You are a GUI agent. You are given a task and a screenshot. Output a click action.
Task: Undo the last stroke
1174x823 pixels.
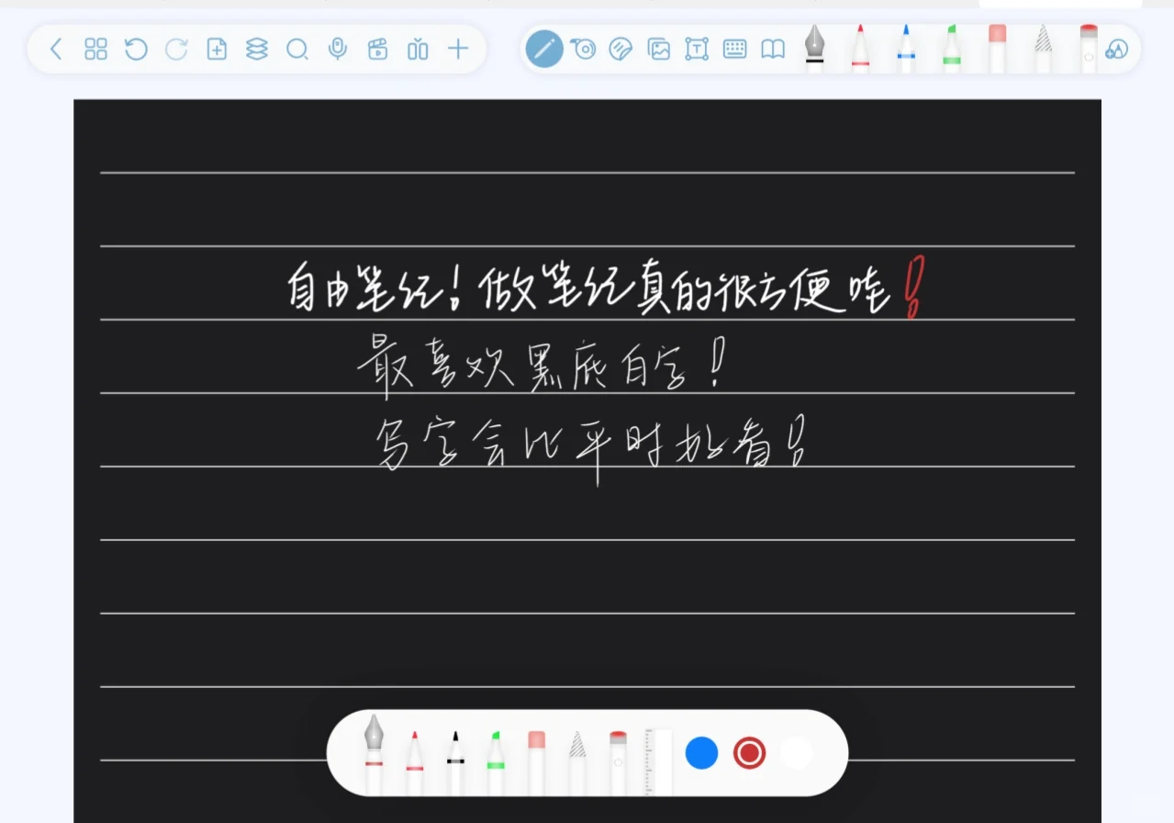[135, 51]
